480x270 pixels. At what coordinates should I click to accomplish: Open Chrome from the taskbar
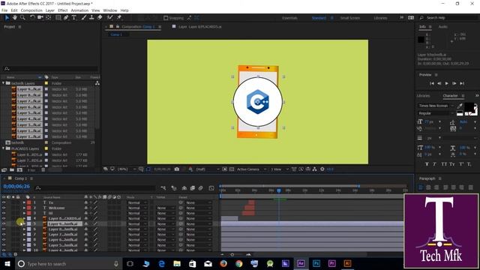pos(239,263)
